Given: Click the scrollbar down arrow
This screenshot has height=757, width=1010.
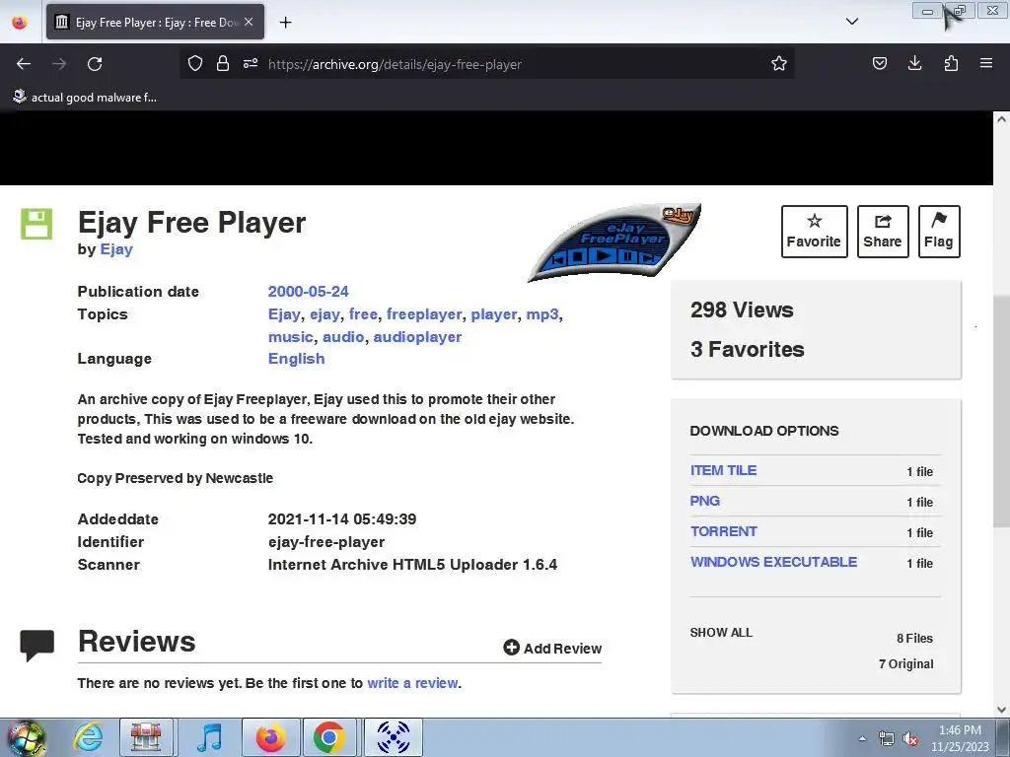Looking at the screenshot, I should pos(1001,710).
